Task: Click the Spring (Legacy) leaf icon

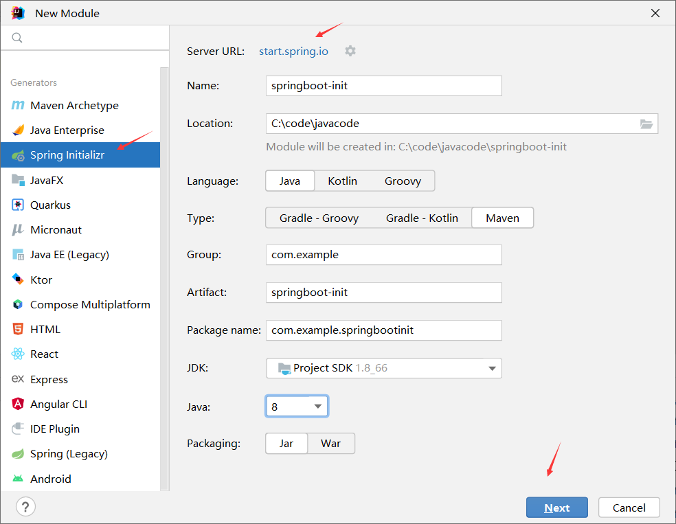Action: click(18, 453)
